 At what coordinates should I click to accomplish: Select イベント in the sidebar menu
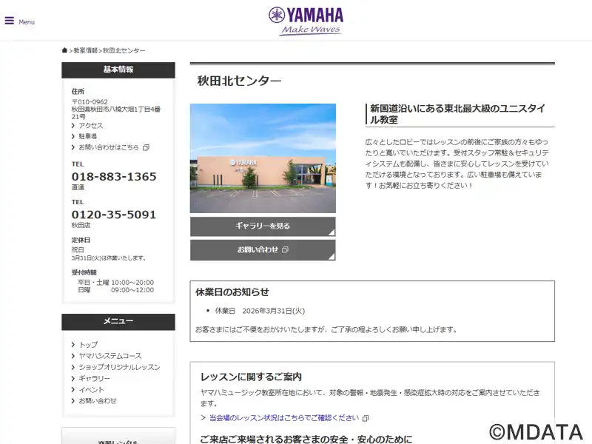click(91, 390)
